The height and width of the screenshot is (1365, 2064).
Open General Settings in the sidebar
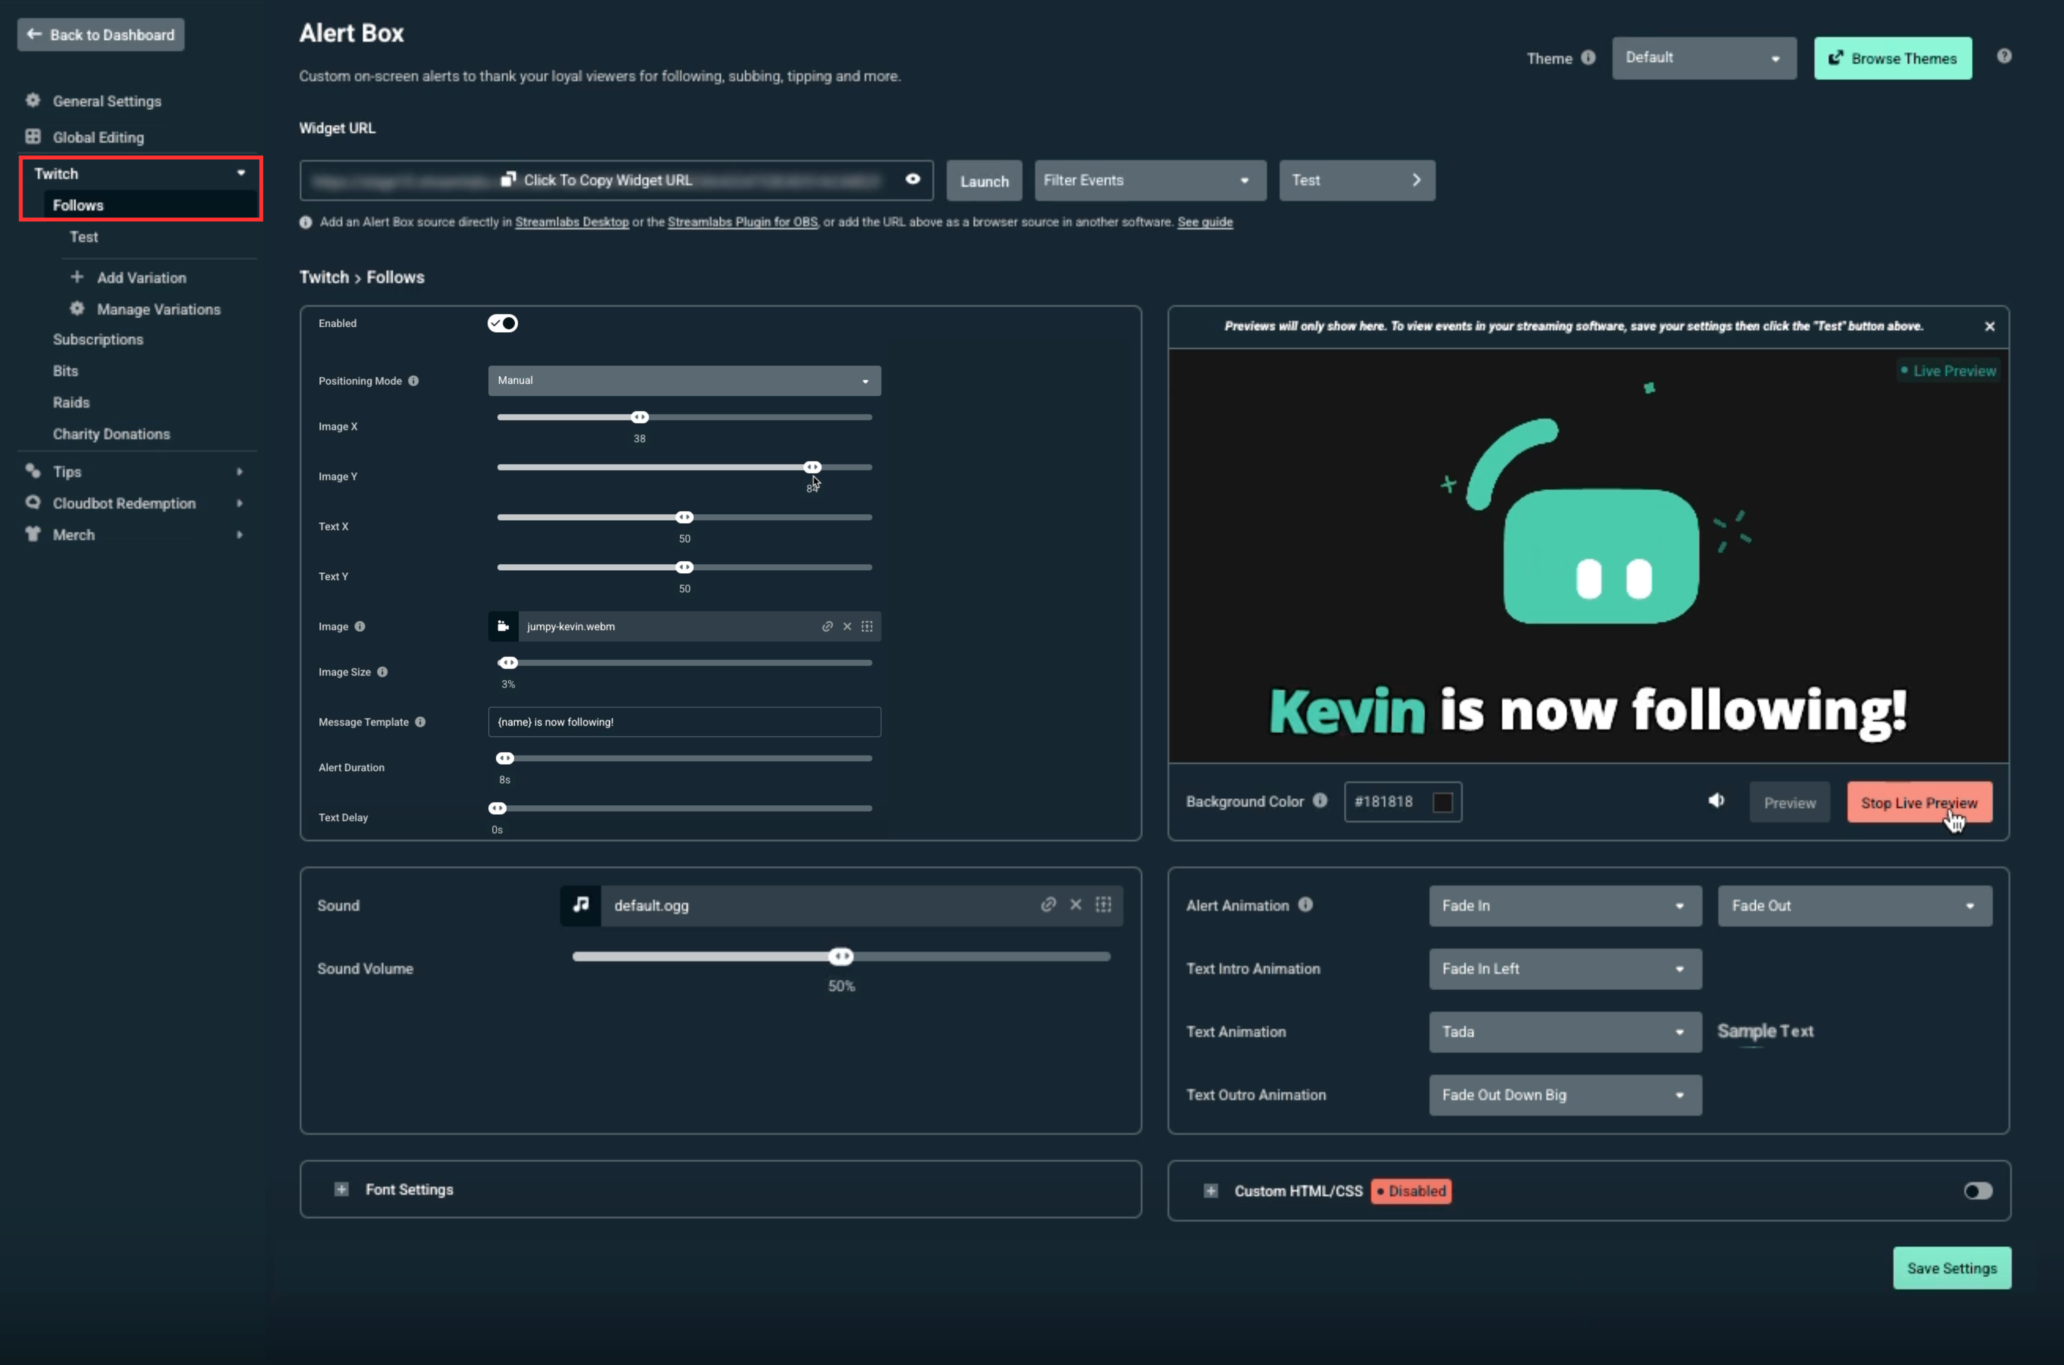tap(107, 101)
